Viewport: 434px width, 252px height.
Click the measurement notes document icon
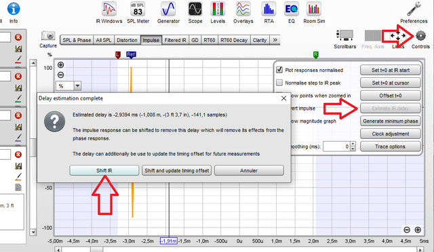click(x=18, y=188)
